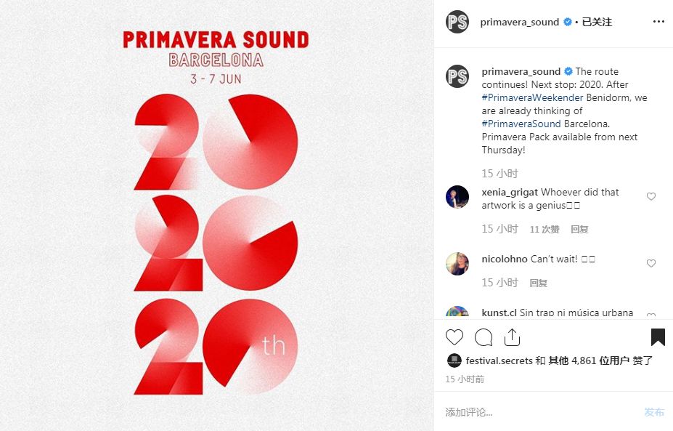Toggle the save bookmark icon
Image resolution: width=673 pixels, height=431 pixels.
tap(658, 337)
